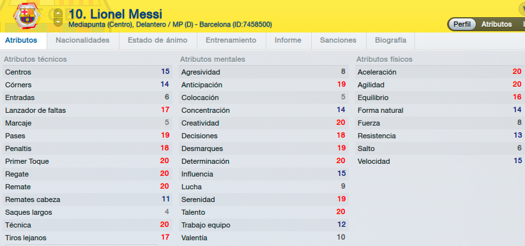Image resolution: width=525 pixels, height=246 pixels.
Task: Click the Creatividad attribute row
Action: pyautogui.click(x=264, y=123)
